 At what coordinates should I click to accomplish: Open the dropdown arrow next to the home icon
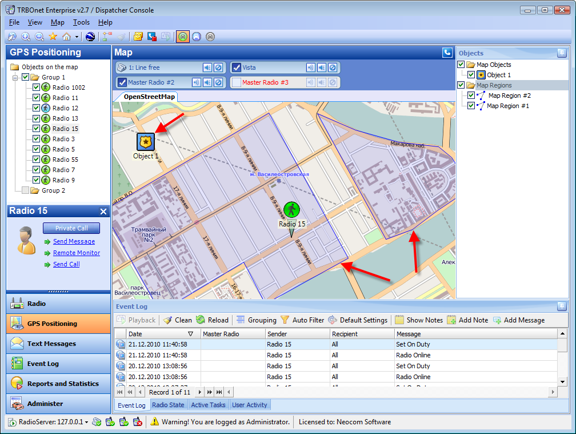77,37
